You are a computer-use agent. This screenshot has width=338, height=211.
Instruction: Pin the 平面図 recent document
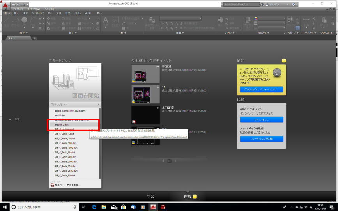tap(158, 66)
